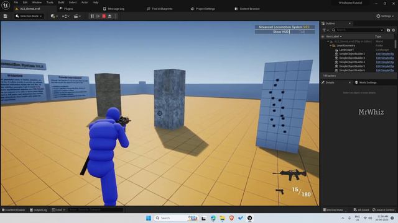Click the Outliner vertical scrollbar
398x223 pixels.
click(x=396, y=44)
